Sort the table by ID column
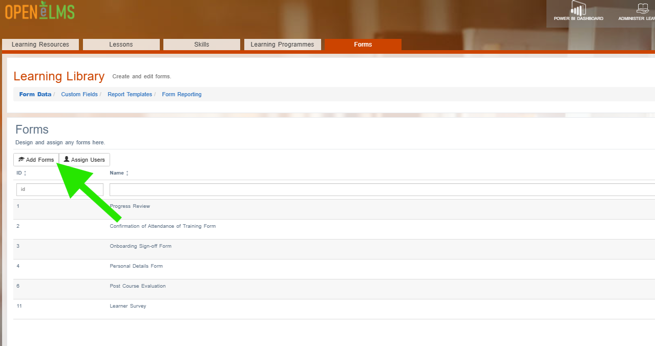This screenshot has height=346, width=655. (x=22, y=173)
